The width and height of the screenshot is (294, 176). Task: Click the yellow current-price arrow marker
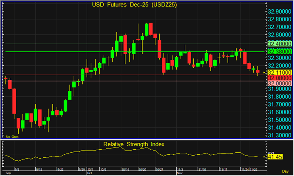click(264, 73)
